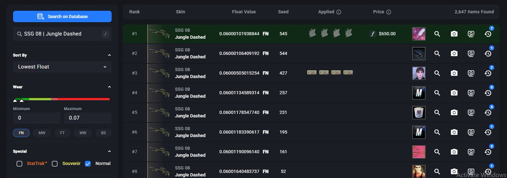Click float value 0.06000505015254
Screen dimensions: 507x178
pos(239,73)
